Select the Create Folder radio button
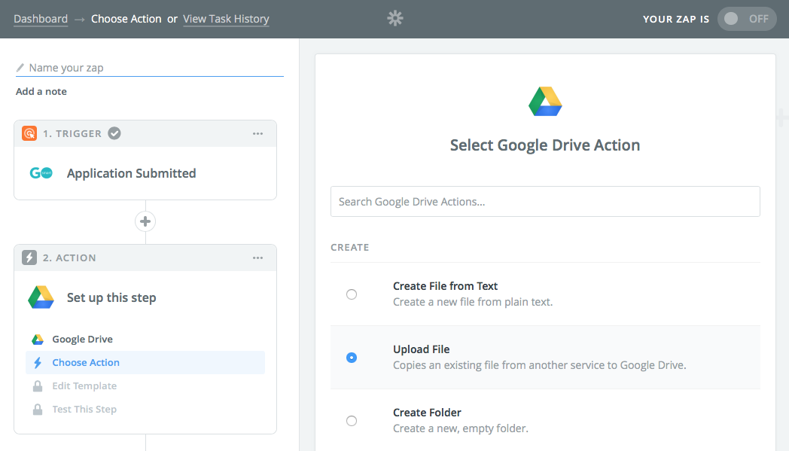This screenshot has height=451, width=789. [352, 421]
